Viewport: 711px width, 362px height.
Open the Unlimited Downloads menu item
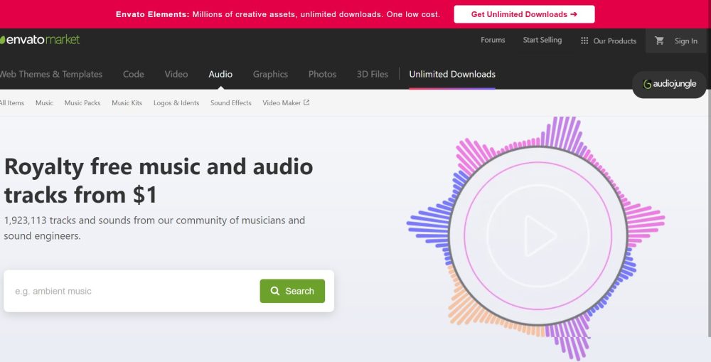click(452, 75)
